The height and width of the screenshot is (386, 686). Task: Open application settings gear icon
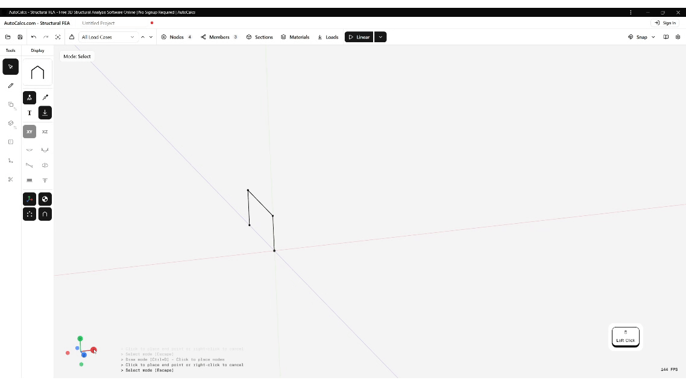click(x=678, y=37)
